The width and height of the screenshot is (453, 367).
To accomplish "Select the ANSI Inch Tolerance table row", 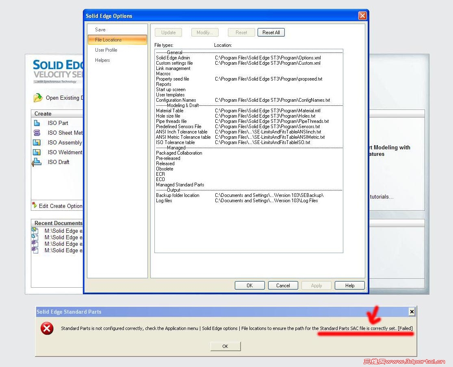I will tap(249, 132).
